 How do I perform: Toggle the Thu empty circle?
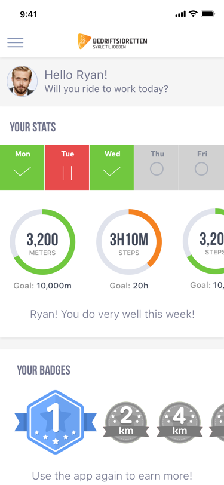tap(157, 169)
